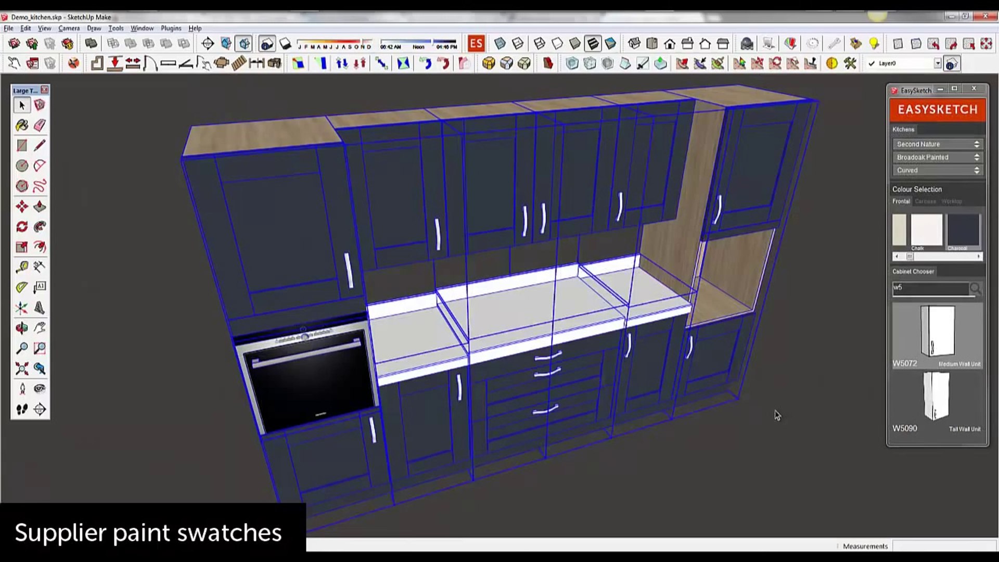Image resolution: width=999 pixels, height=562 pixels.
Task: Activate the Rotate tool
Action: pyautogui.click(x=22, y=227)
